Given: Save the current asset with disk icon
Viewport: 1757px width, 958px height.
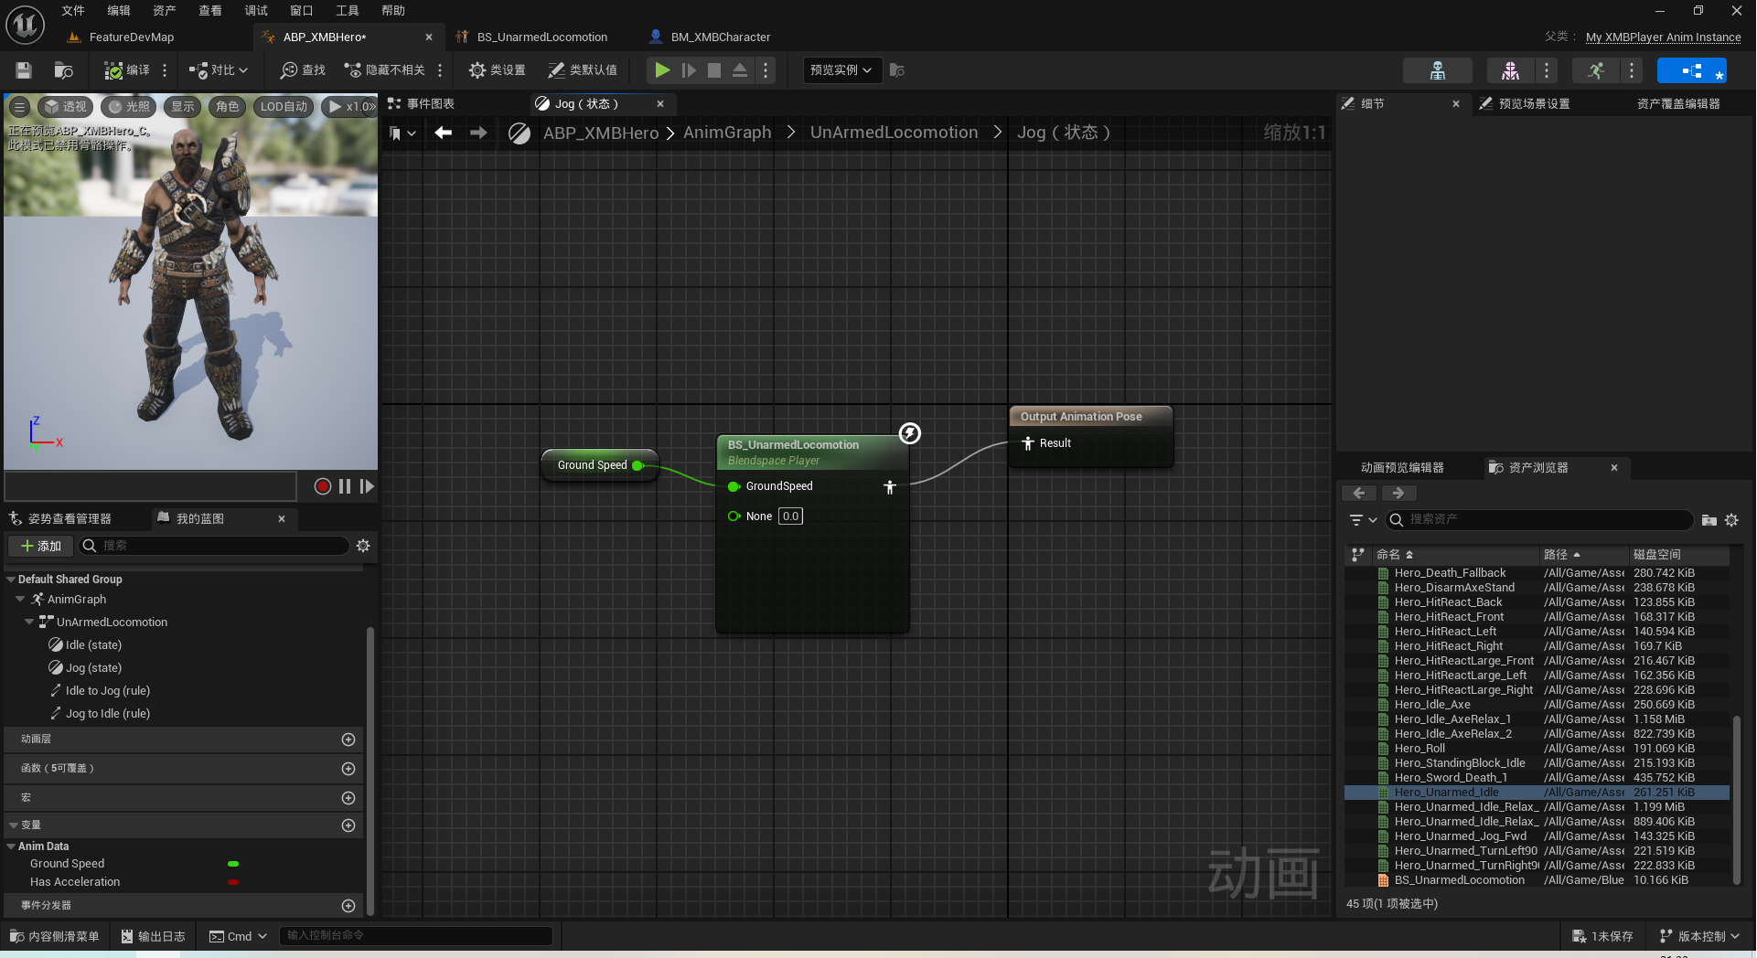Looking at the screenshot, I should coord(24,70).
